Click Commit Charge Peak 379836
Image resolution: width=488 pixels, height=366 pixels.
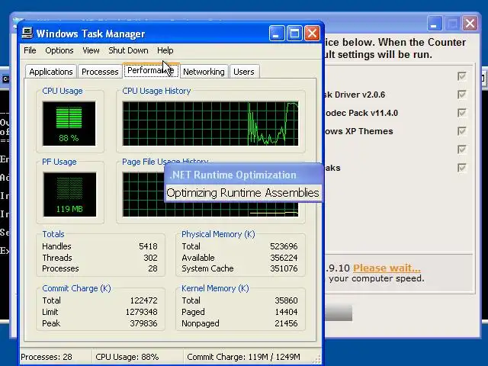coord(144,323)
